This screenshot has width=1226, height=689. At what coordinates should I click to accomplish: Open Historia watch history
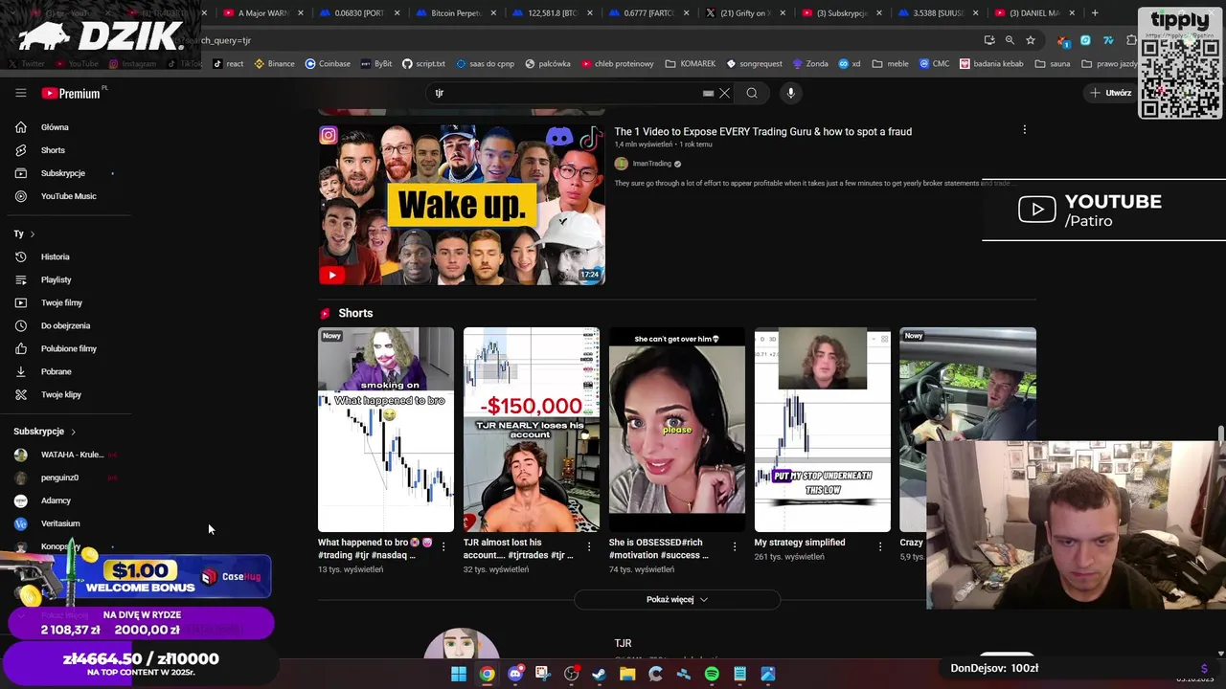click(55, 256)
